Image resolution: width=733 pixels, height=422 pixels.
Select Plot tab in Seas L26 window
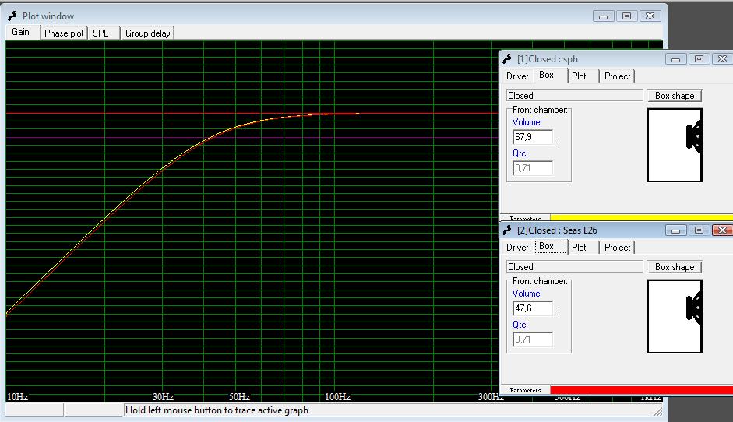(x=579, y=248)
